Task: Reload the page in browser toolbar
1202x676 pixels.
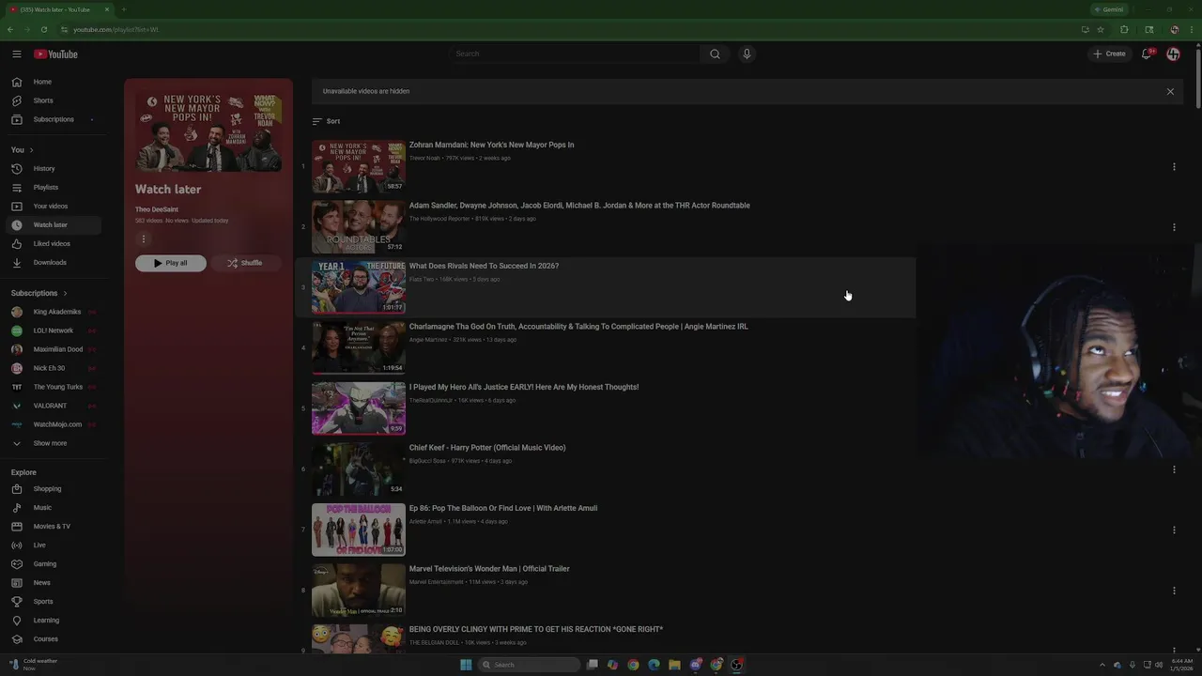Action: tap(44, 29)
